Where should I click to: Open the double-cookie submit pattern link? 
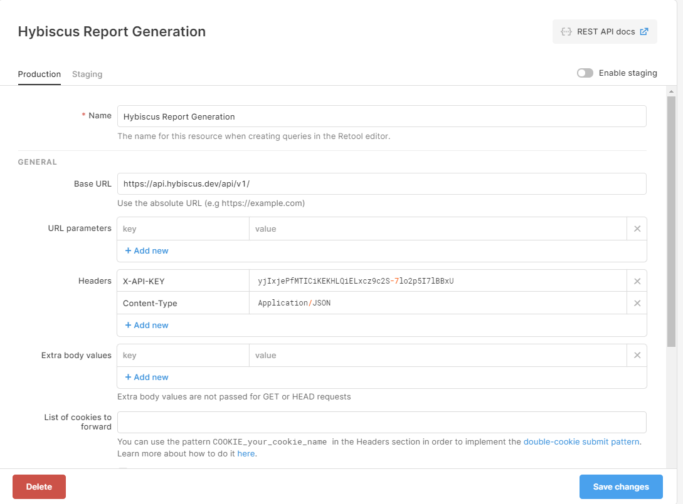581,442
